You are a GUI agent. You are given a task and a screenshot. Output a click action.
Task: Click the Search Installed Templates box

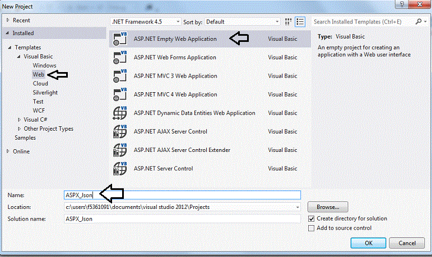click(363, 22)
